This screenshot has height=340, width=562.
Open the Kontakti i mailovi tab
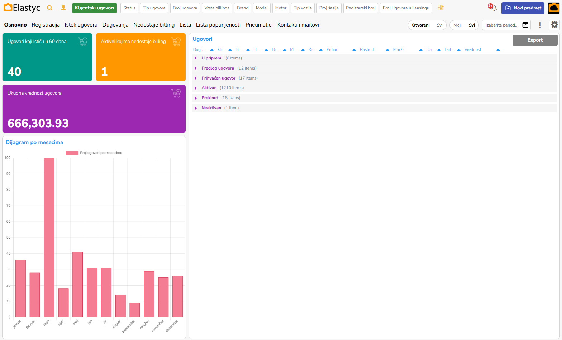tap(298, 25)
